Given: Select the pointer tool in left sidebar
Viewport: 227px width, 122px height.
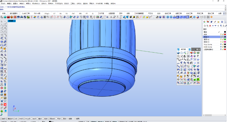Looking at the screenshot, I should 2,21.
